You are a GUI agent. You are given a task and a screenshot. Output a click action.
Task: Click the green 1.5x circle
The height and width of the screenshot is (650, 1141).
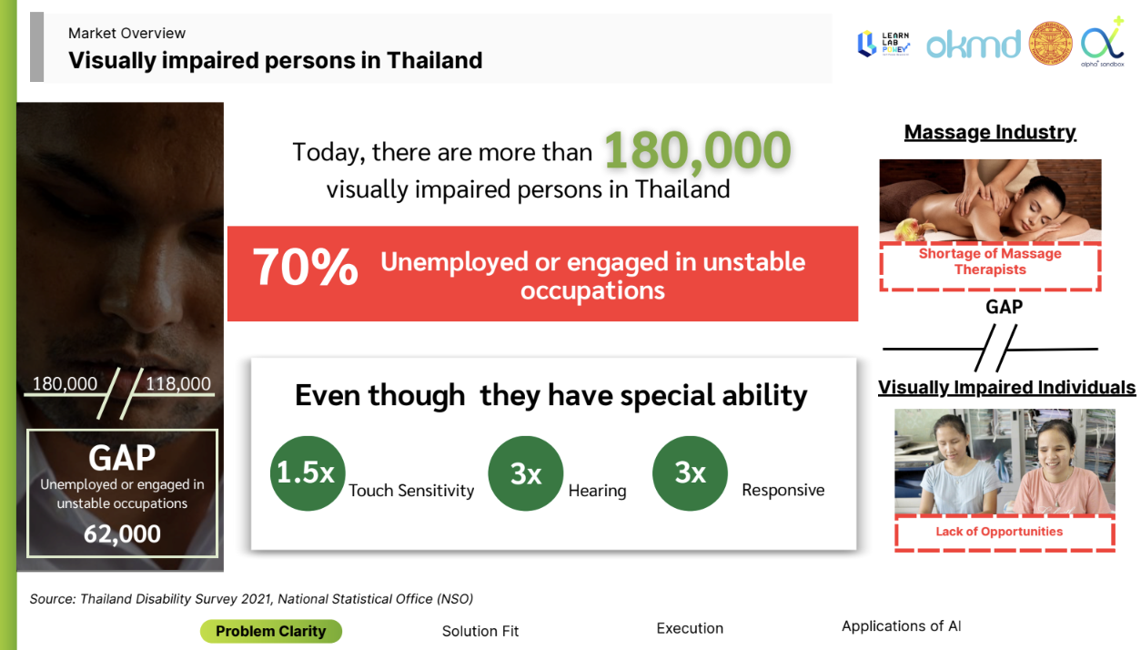(308, 472)
